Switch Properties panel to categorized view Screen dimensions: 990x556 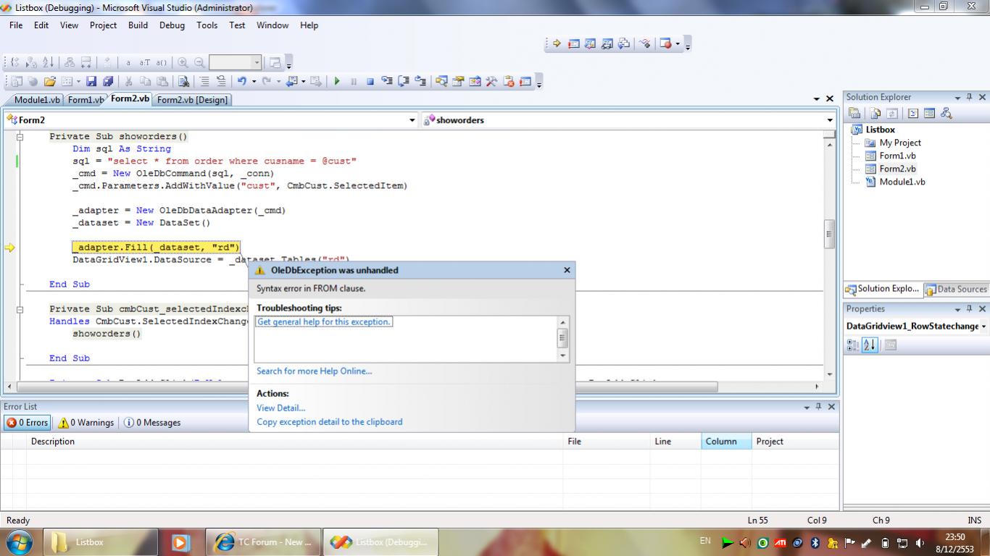coord(853,345)
